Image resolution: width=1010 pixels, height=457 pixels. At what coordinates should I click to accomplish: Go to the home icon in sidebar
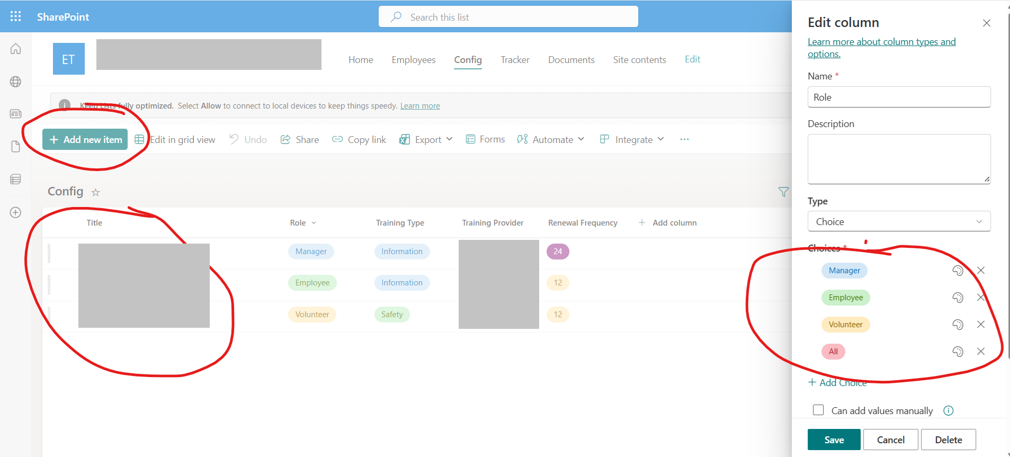click(x=16, y=49)
